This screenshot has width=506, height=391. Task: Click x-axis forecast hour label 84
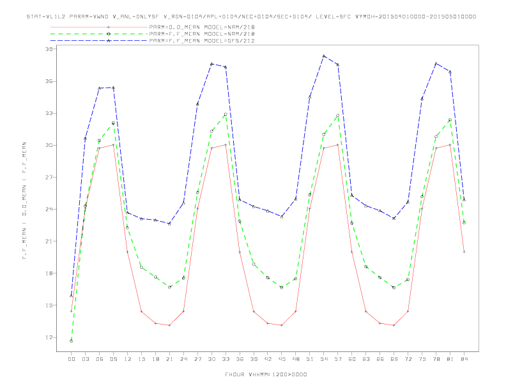(464, 359)
